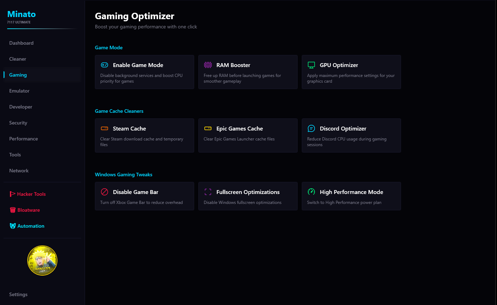Click the red flag Hacker Tools icon
Viewport: 497px width, 305px height.
click(x=12, y=194)
